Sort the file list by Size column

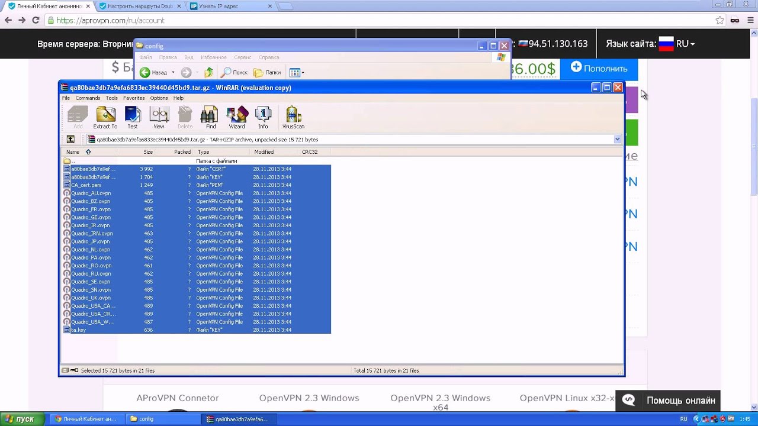click(136, 152)
